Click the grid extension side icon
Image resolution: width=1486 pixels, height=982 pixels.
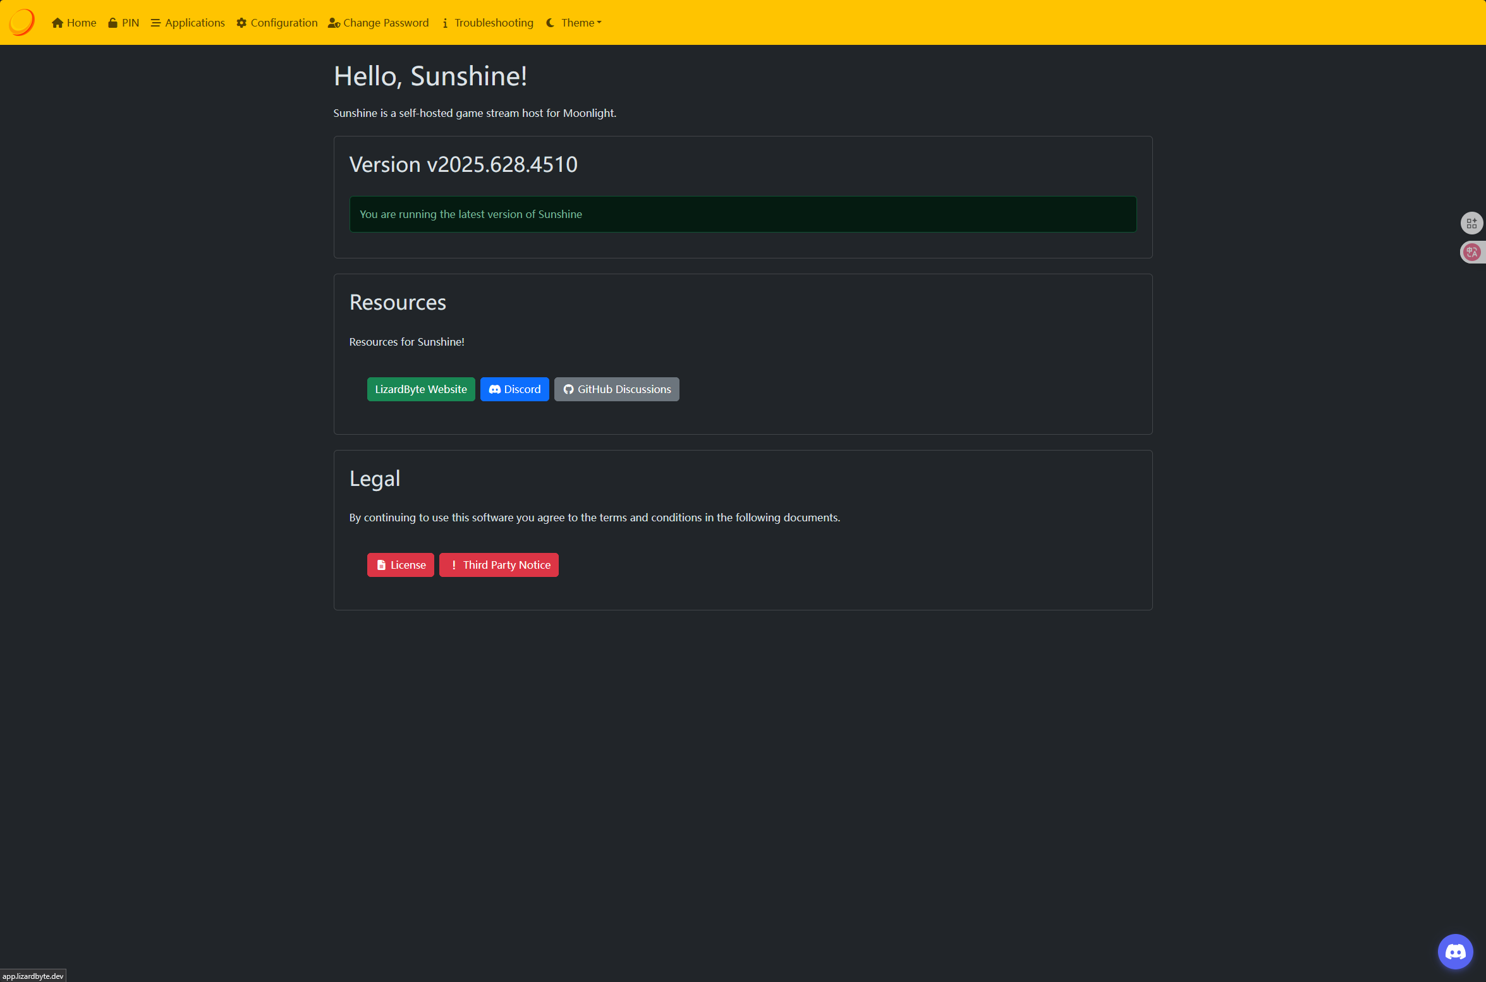coord(1472,223)
